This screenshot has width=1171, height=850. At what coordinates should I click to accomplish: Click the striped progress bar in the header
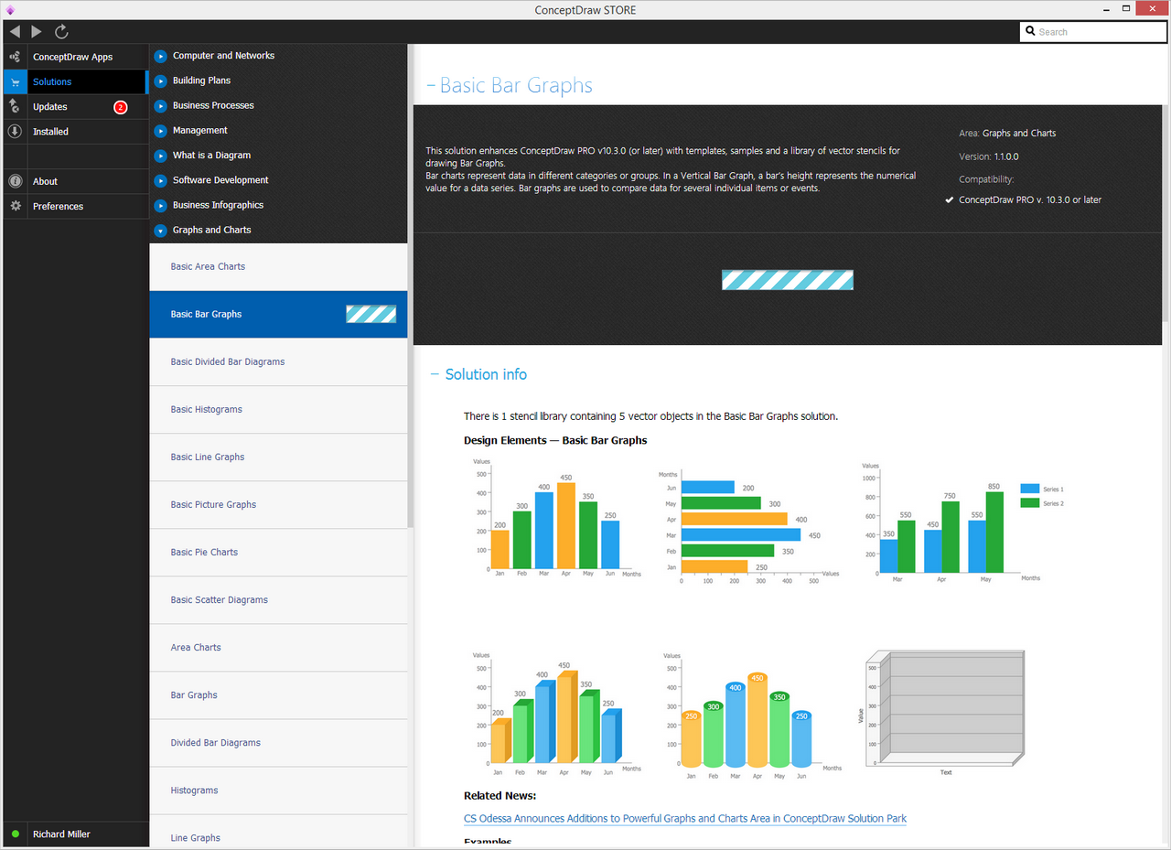point(788,280)
